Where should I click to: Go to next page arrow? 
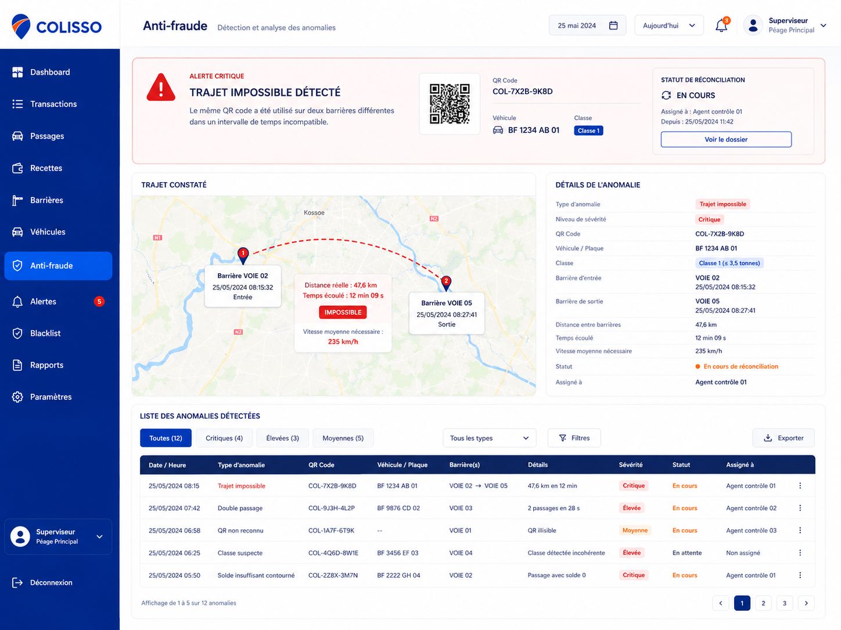pos(806,603)
